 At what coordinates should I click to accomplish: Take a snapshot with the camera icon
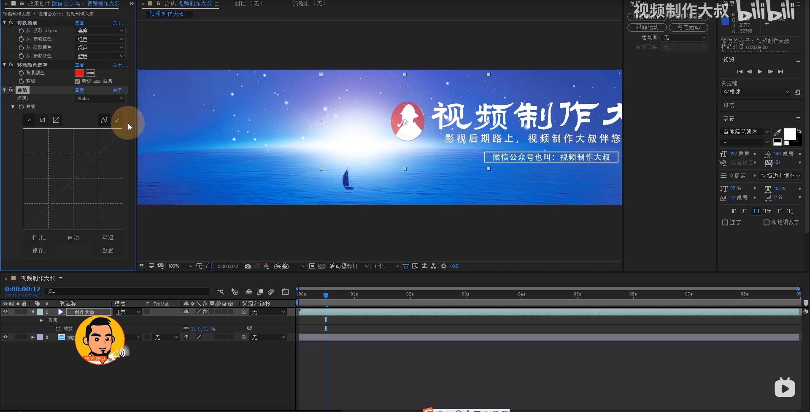click(248, 266)
